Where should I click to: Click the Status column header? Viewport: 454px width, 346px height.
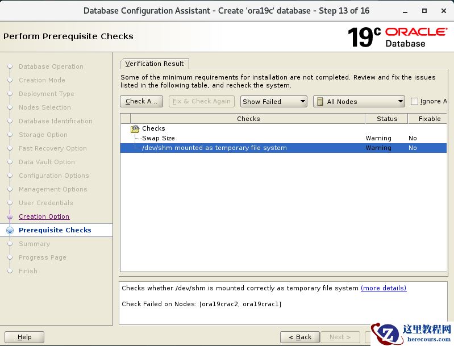pos(387,119)
